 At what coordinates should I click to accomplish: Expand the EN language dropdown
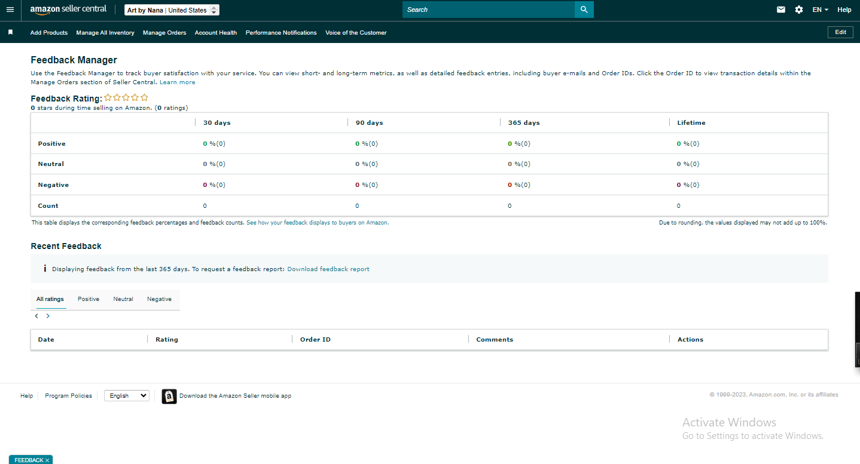click(x=821, y=10)
